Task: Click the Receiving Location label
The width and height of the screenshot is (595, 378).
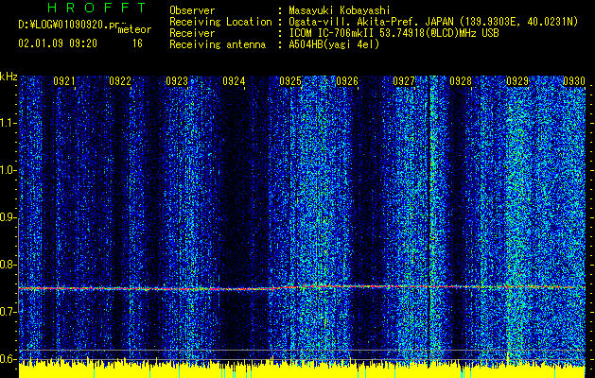Action: (x=220, y=22)
